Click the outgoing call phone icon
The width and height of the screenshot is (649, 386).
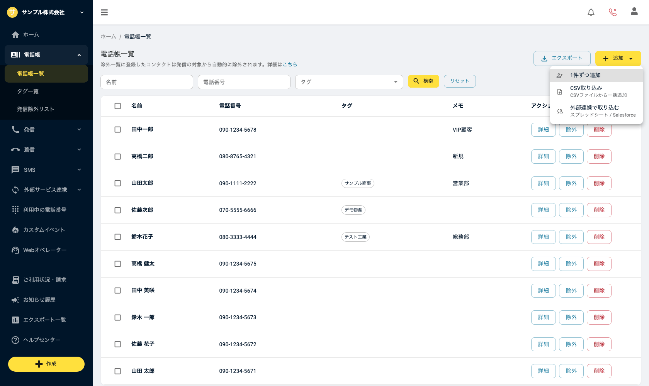(x=15, y=130)
